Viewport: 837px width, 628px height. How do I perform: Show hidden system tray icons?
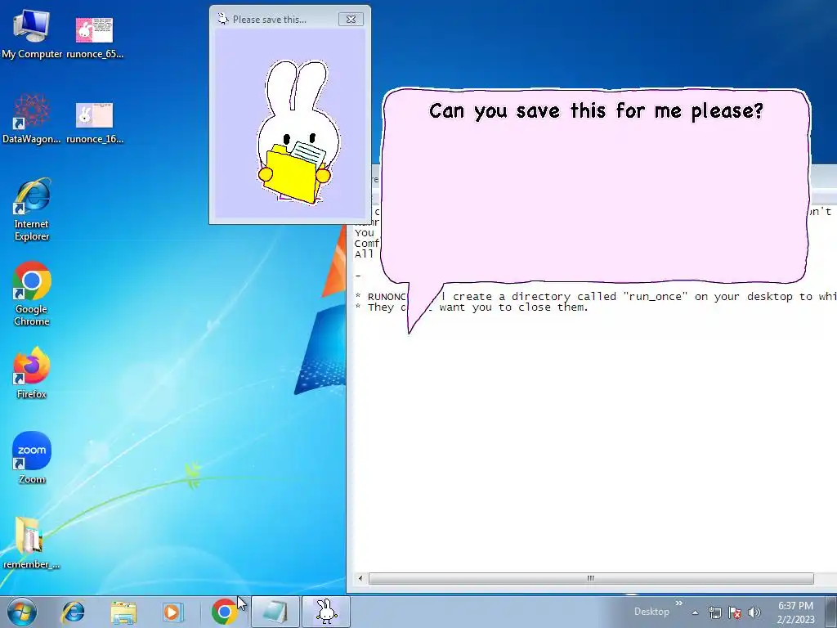(695, 612)
